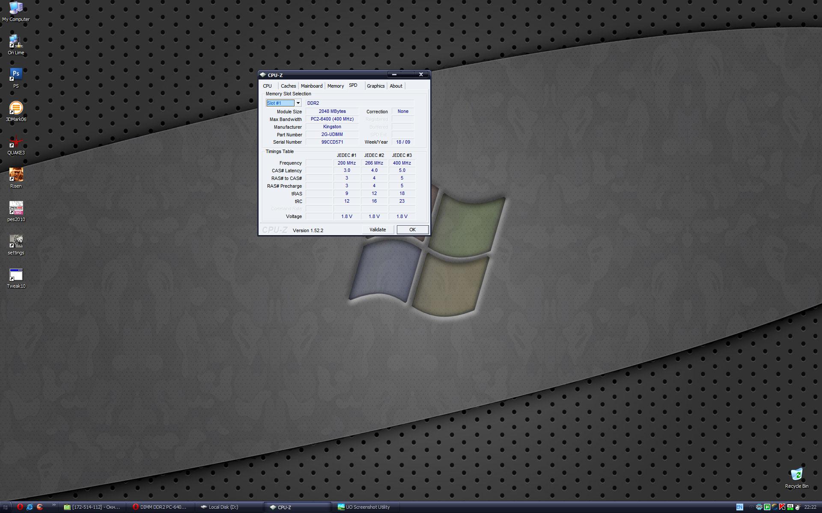
Task: Click the red swirl quick launch icon
Action: [40, 507]
